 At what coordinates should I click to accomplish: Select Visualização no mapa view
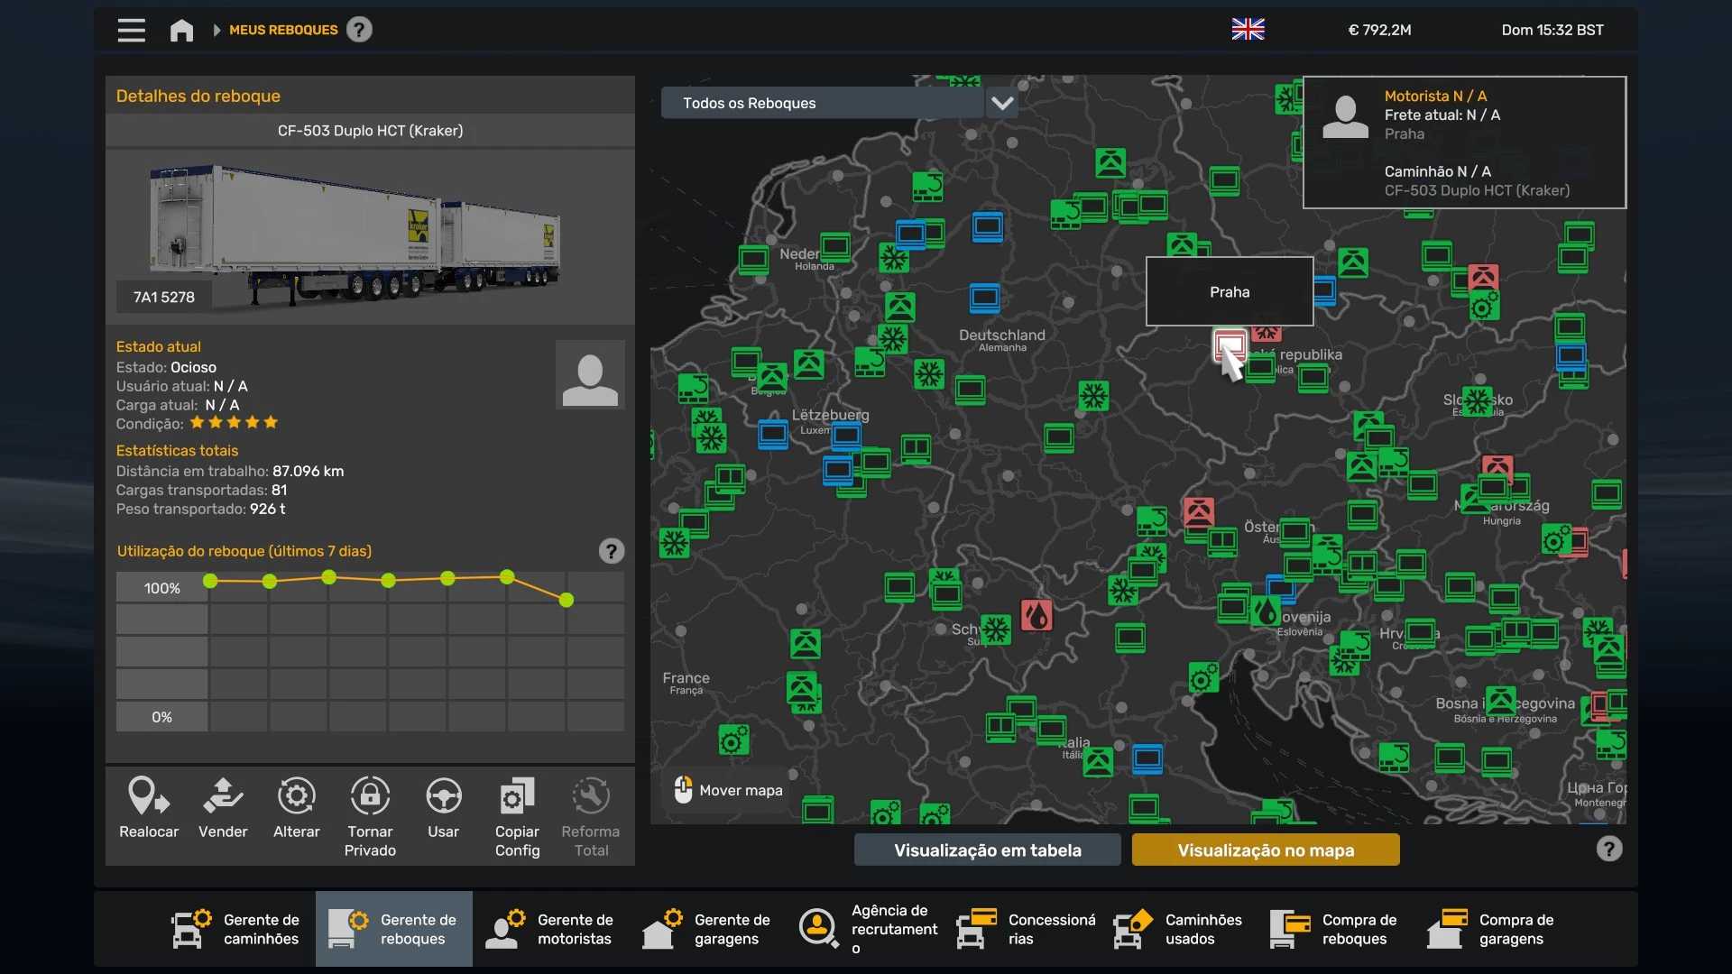1265,850
